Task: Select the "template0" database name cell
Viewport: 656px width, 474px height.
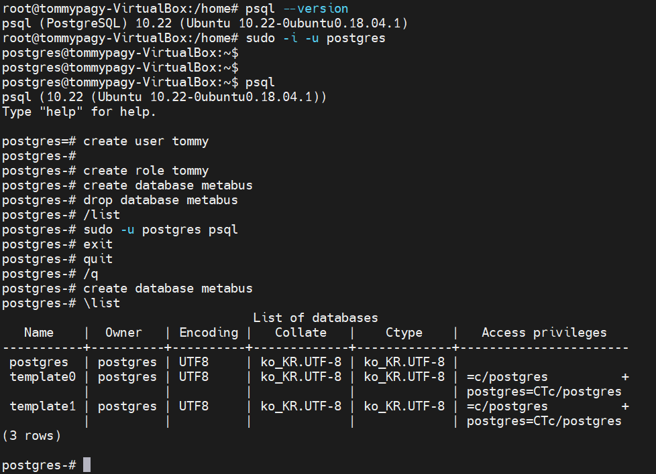Action: click(43, 377)
